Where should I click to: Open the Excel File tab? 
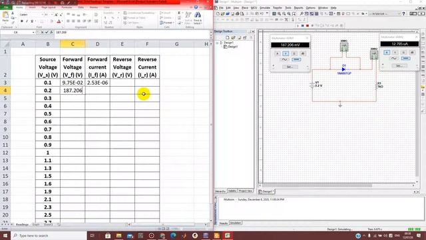coord(6,7)
